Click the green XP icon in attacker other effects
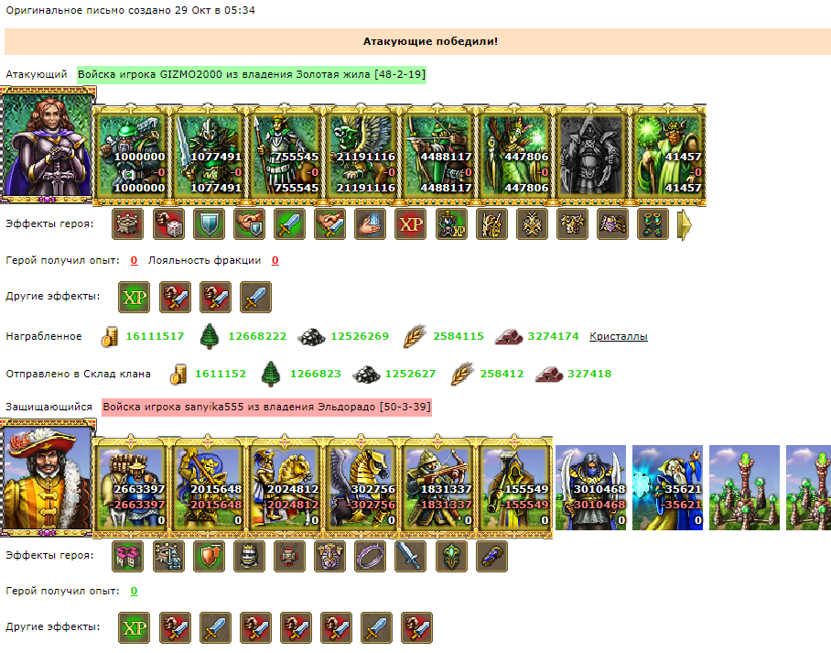The height and width of the screenshot is (653, 831). [x=135, y=297]
